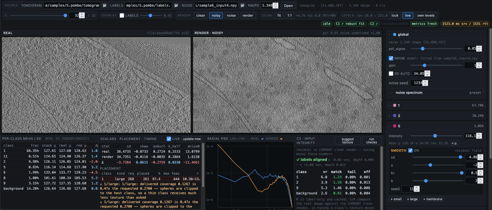Add a small texture component

tap(396, 199)
